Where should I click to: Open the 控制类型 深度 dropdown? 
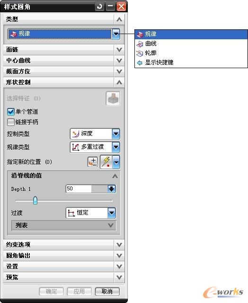[x=95, y=134]
